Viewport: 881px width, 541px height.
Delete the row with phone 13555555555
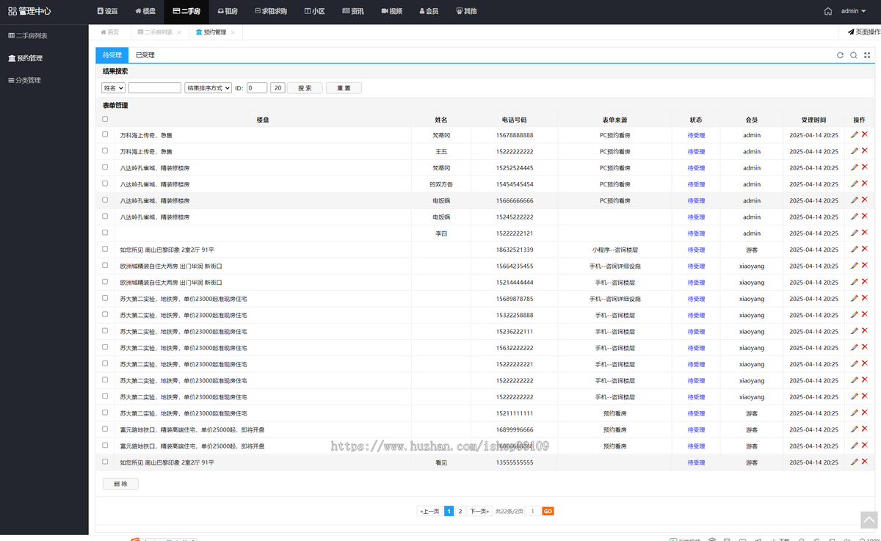tap(864, 462)
